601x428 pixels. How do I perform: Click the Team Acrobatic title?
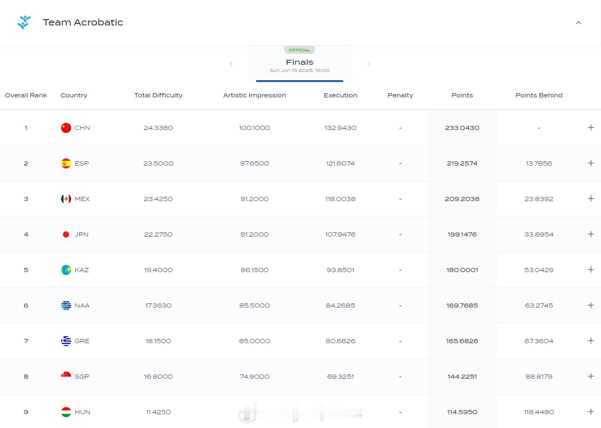pyautogui.click(x=83, y=23)
